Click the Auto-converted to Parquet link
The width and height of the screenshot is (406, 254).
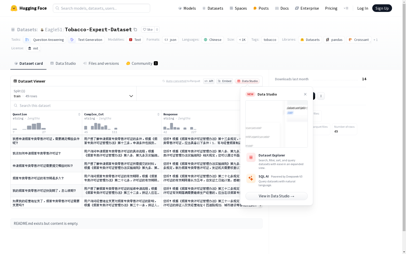tap(183, 81)
